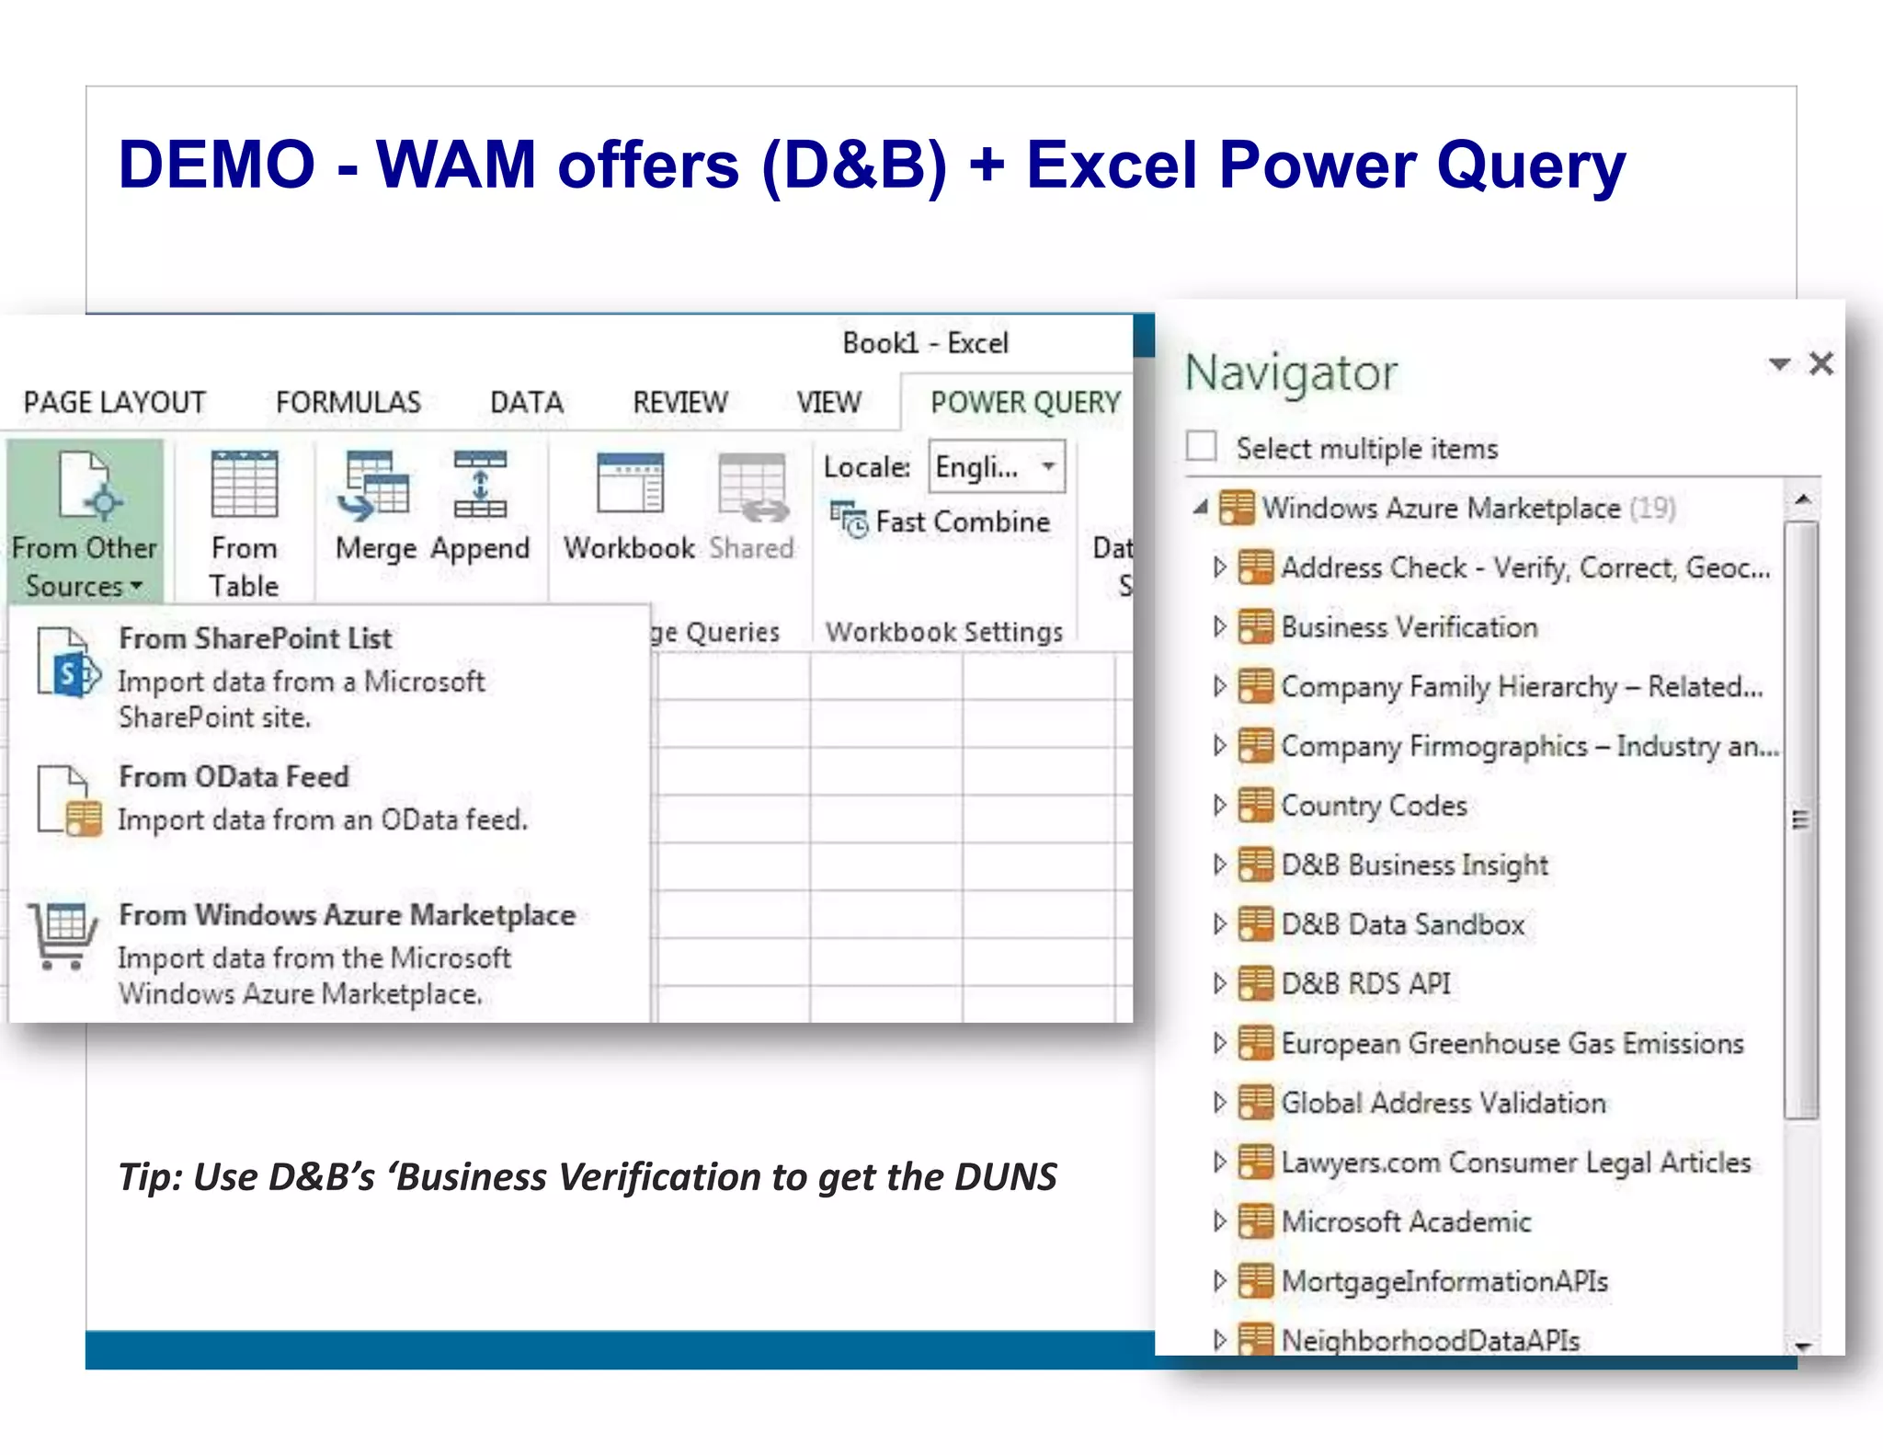1883x1455 pixels.
Task: Click the Company Firmographics dataset icon
Action: pos(1255,745)
